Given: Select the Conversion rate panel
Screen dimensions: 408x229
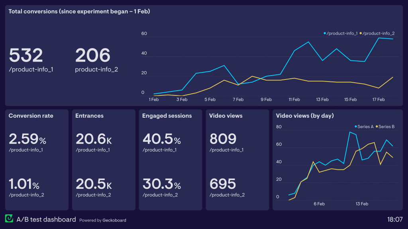Looking at the screenshot, I should (x=36, y=159).
